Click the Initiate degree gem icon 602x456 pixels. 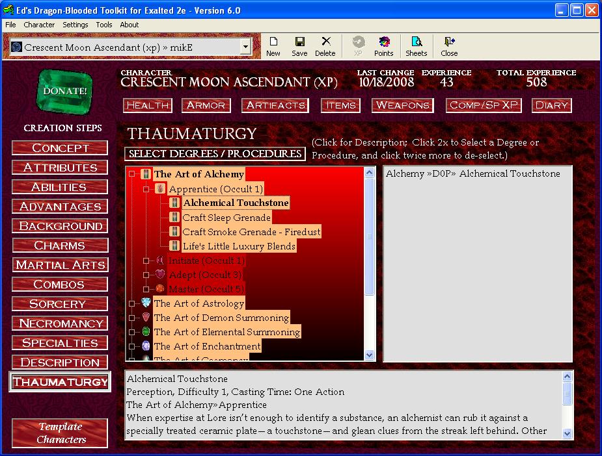point(160,260)
